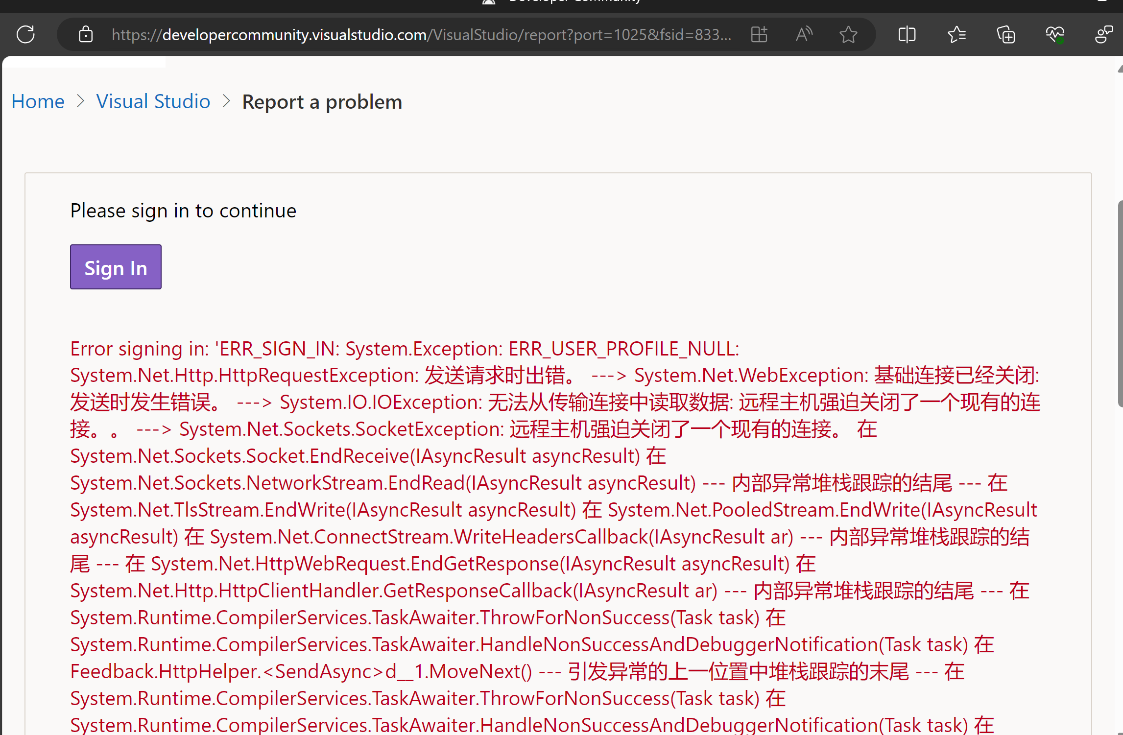Click 'Error signing in: 'ERR_SIGN_IN' error line

click(405, 349)
